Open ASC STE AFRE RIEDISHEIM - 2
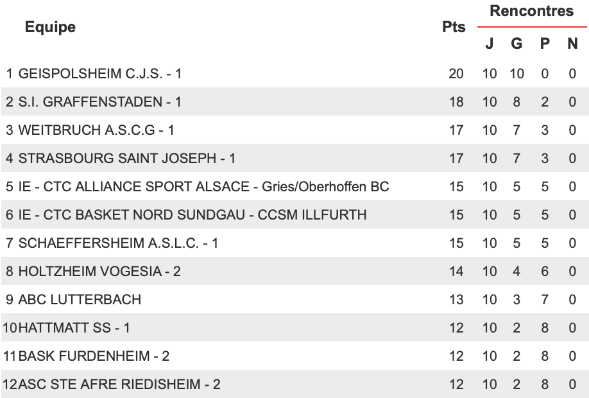This screenshot has height=398, width=589. [294, 384]
